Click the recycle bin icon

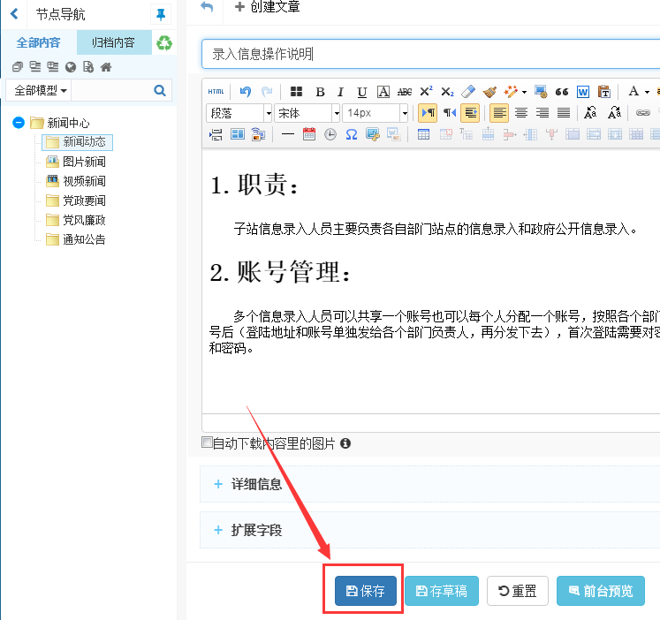click(164, 42)
